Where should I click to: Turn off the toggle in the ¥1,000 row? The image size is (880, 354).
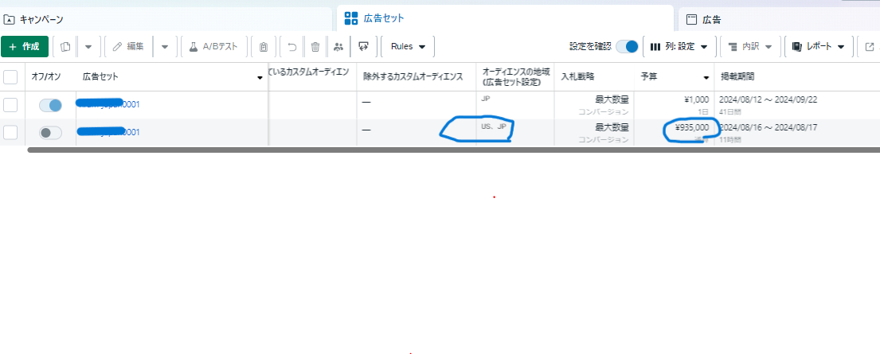50,105
